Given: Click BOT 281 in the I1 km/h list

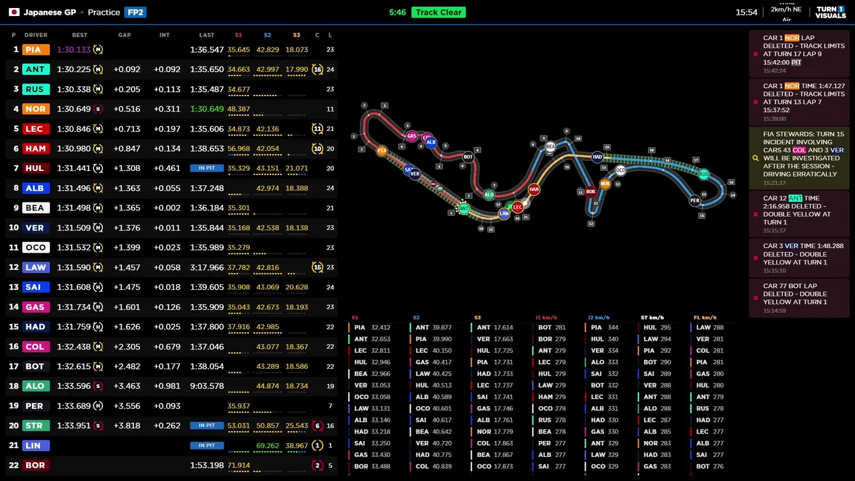Looking at the screenshot, I should [x=552, y=328].
